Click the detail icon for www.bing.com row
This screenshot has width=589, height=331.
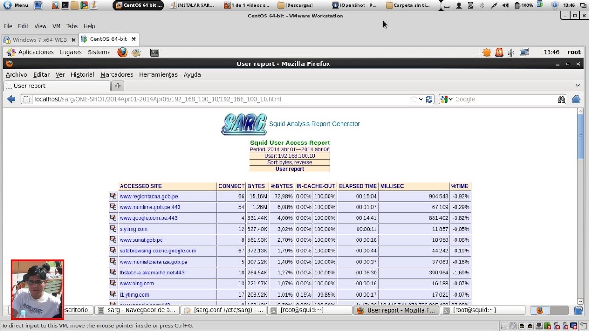coord(113,283)
